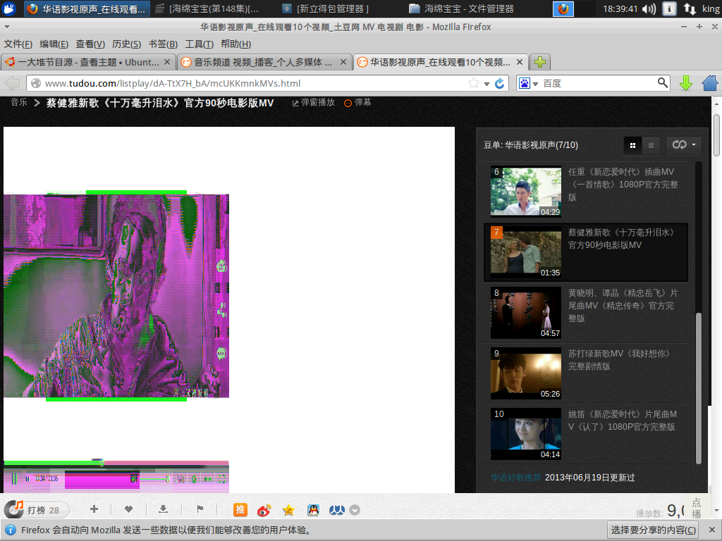Image resolution: width=722 pixels, height=541 pixels.
Task: Open the 书签(B) menu
Action: point(163,44)
